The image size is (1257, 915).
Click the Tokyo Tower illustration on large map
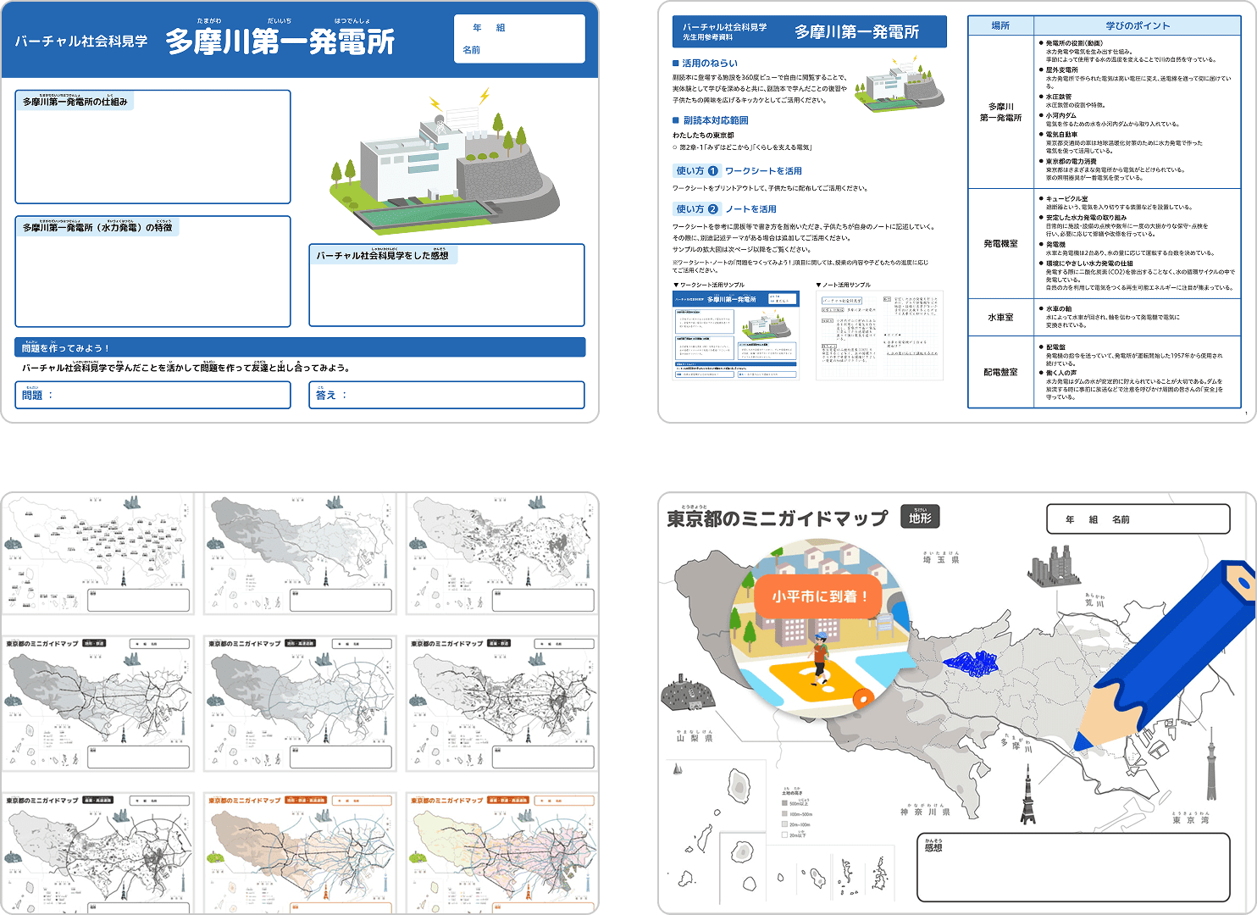pyautogui.click(x=1027, y=795)
